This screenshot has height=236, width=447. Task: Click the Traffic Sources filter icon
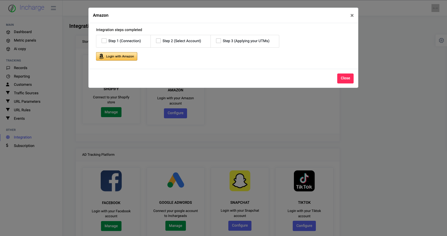tap(8, 93)
